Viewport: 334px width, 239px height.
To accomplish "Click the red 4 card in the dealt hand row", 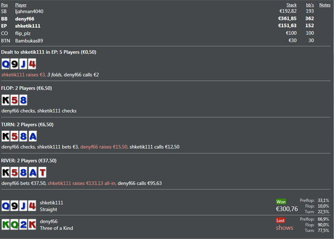I will point(32,63).
